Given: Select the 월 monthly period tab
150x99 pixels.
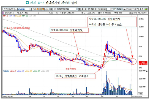Looking at the screenshot, I should [85, 9].
